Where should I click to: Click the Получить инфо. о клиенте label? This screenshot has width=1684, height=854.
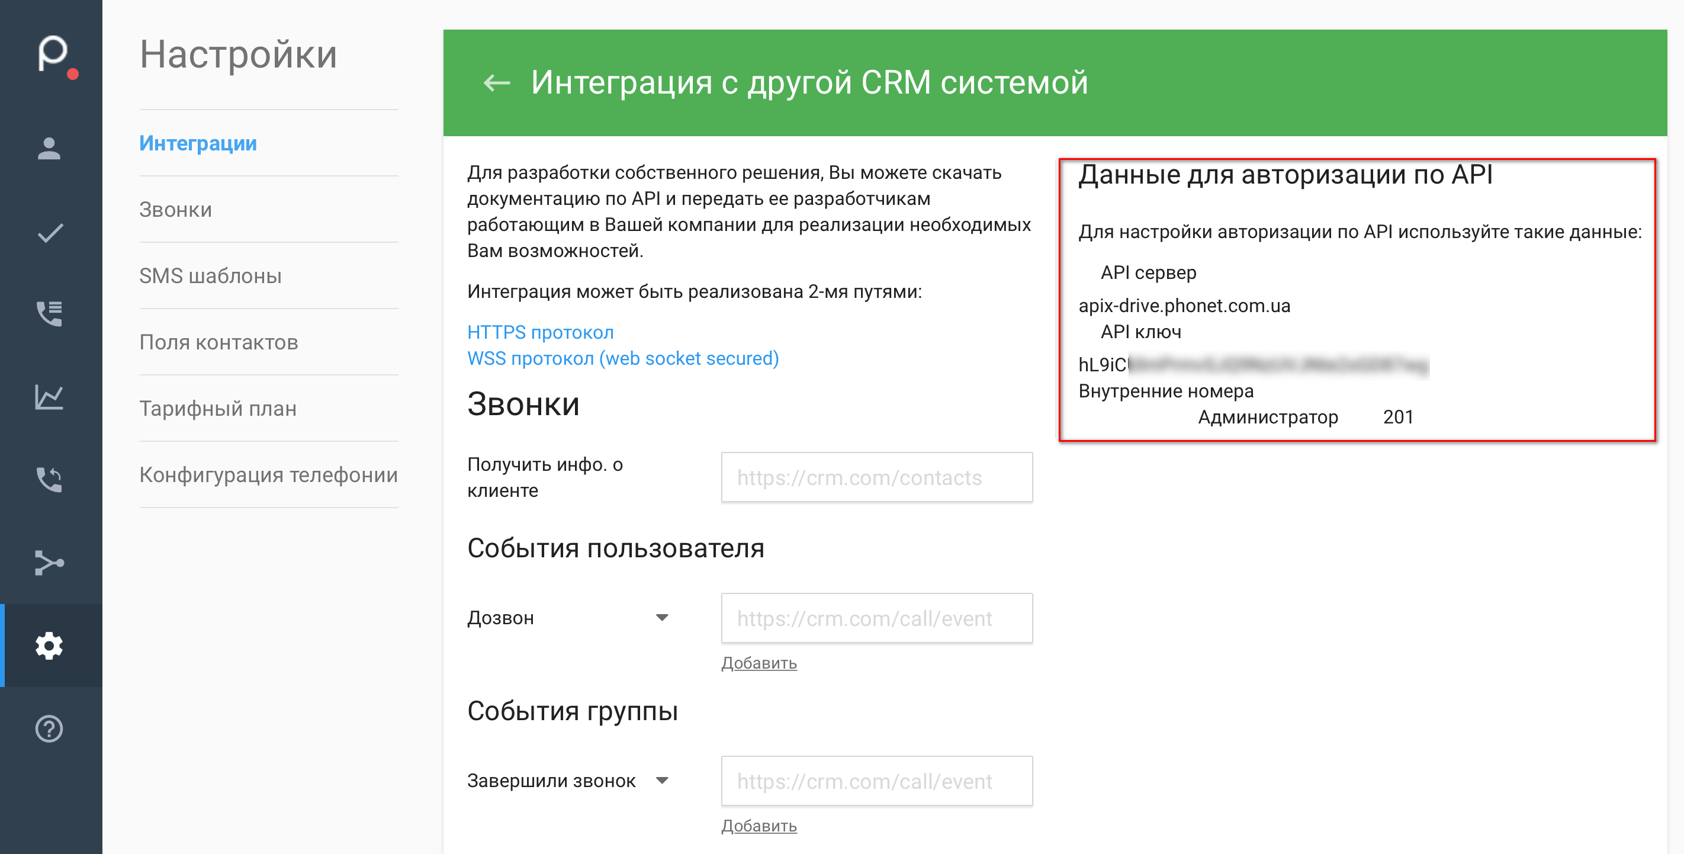(x=545, y=477)
